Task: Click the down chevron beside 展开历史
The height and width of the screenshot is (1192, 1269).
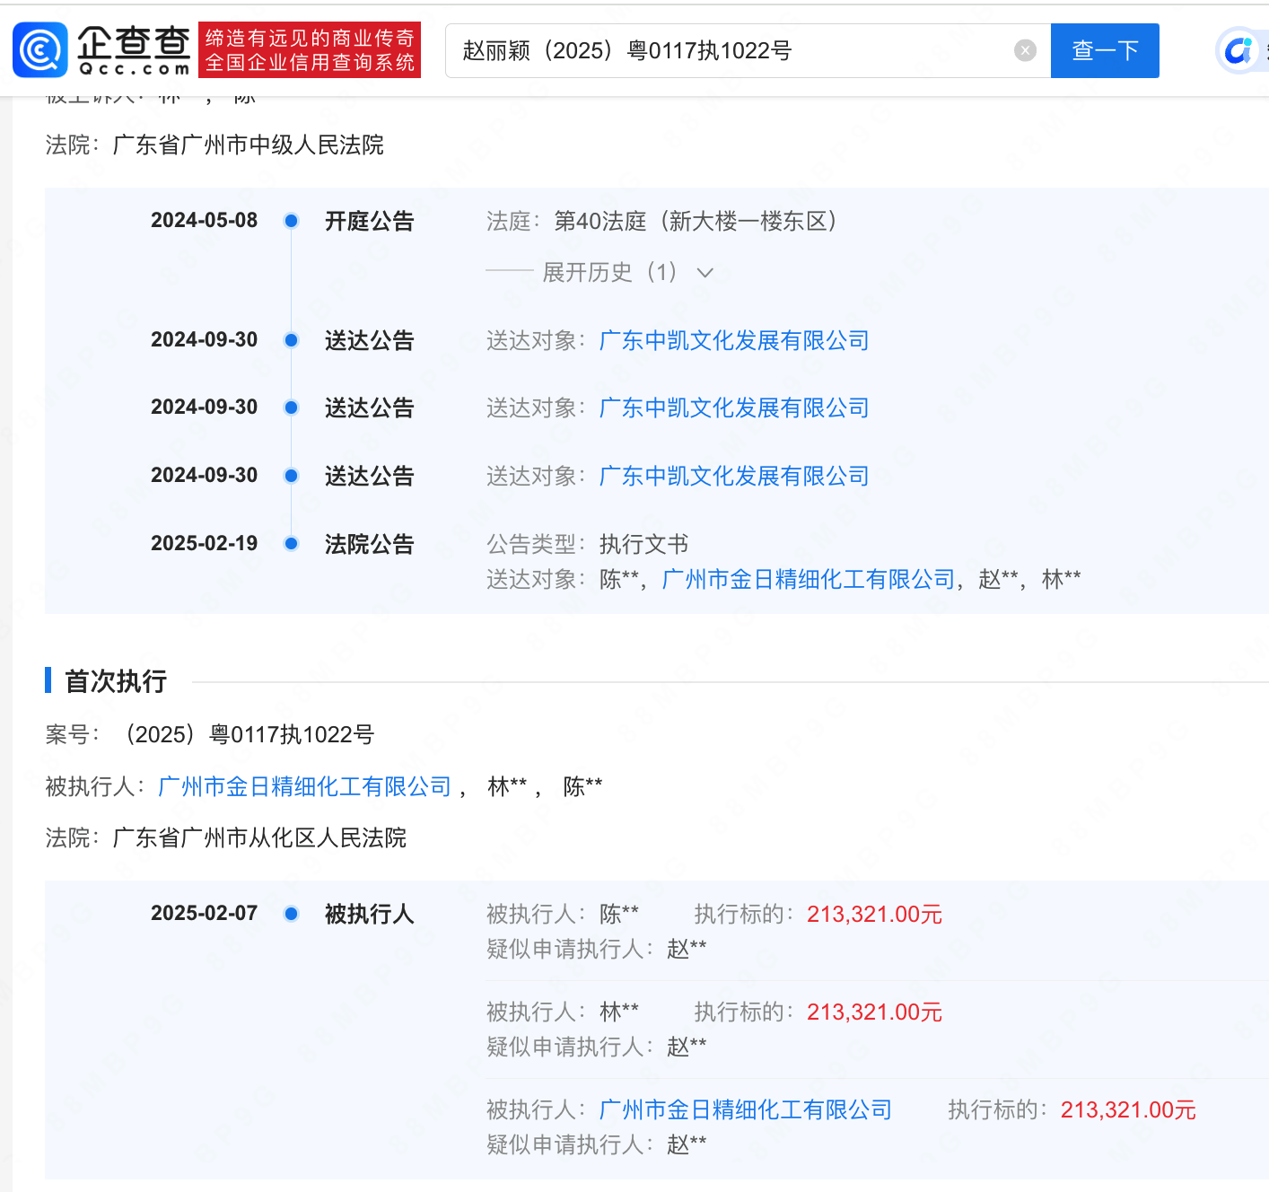Action: 705,272
